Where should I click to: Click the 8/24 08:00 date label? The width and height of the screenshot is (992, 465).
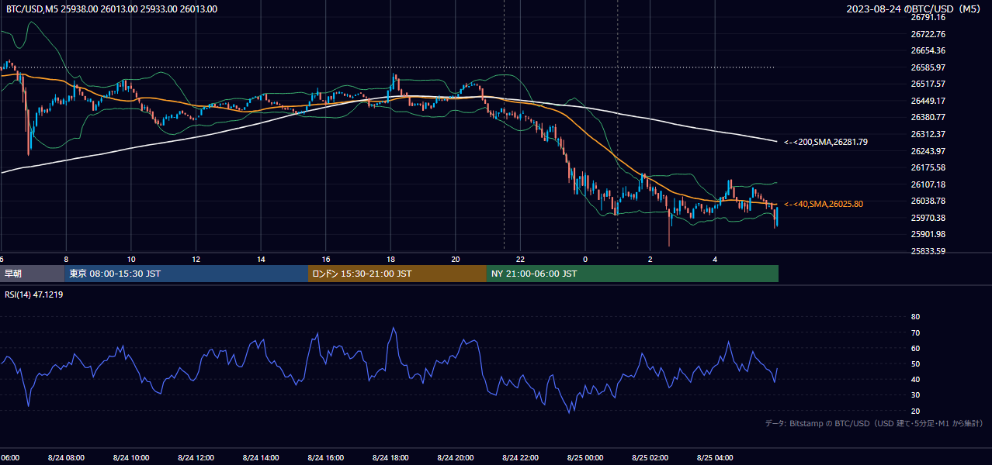(66, 458)
